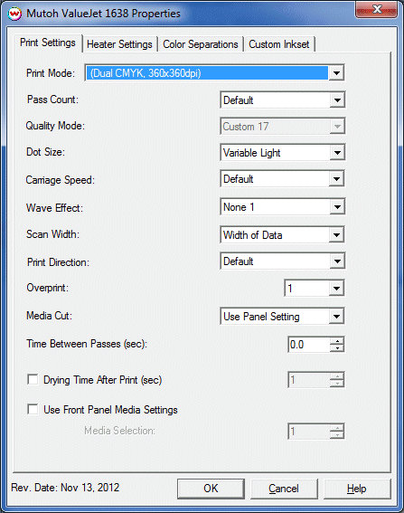Viewport: 404px width, 513px height.
Task: Open the Print Mode dropdown
Action: click(x=214, y=73)
